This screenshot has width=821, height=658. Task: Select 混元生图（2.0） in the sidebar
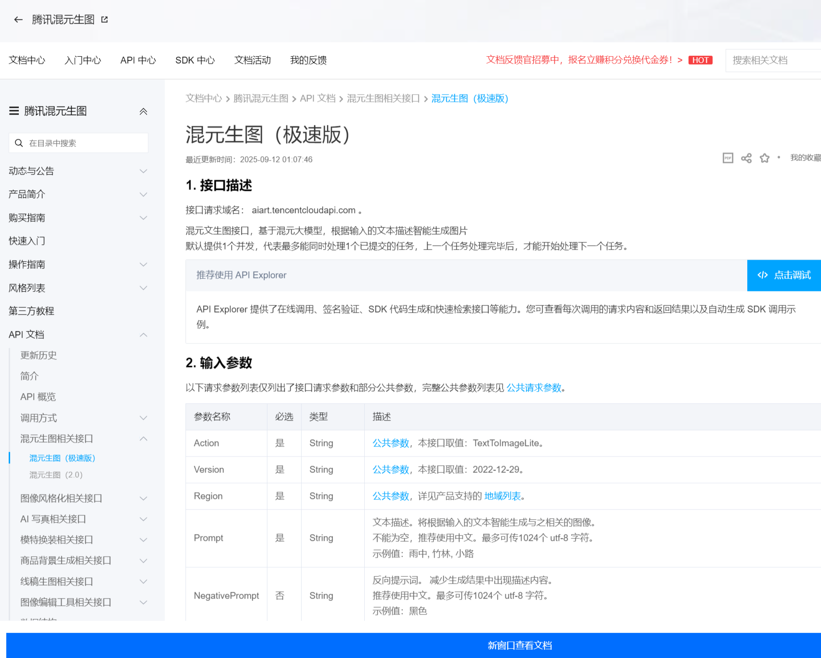click(x=56, y=475)
